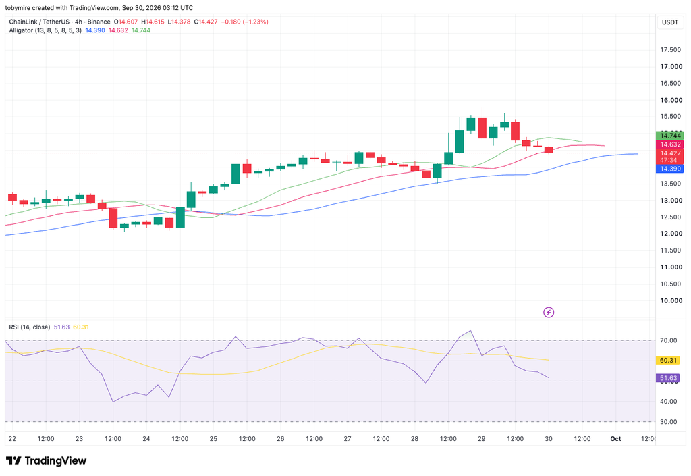Screen dimensions: 691x476
Task: Click date label 27 on time axis
Action: (x=348, y=439)
